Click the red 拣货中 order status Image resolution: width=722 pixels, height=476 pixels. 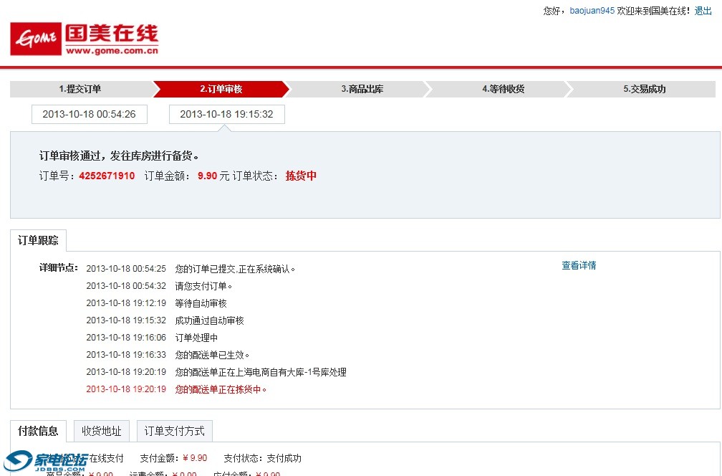click(301, 176)
